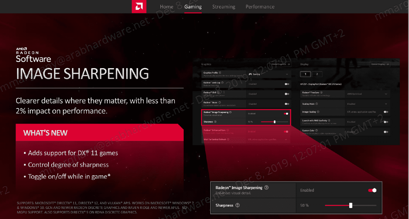Open help icon for Radeon FreeSync

321,93
